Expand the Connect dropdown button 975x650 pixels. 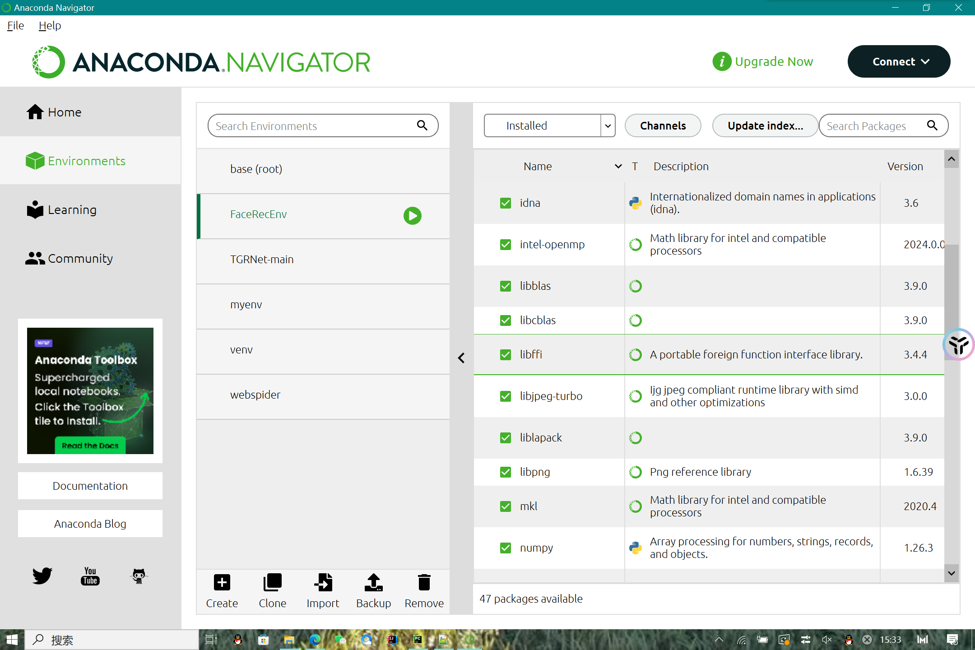coord(898,61)
